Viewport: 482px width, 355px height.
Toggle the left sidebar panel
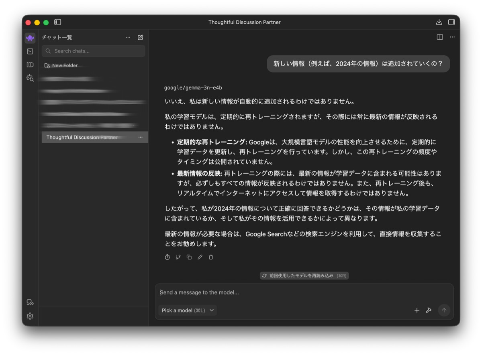pos(58,22)
